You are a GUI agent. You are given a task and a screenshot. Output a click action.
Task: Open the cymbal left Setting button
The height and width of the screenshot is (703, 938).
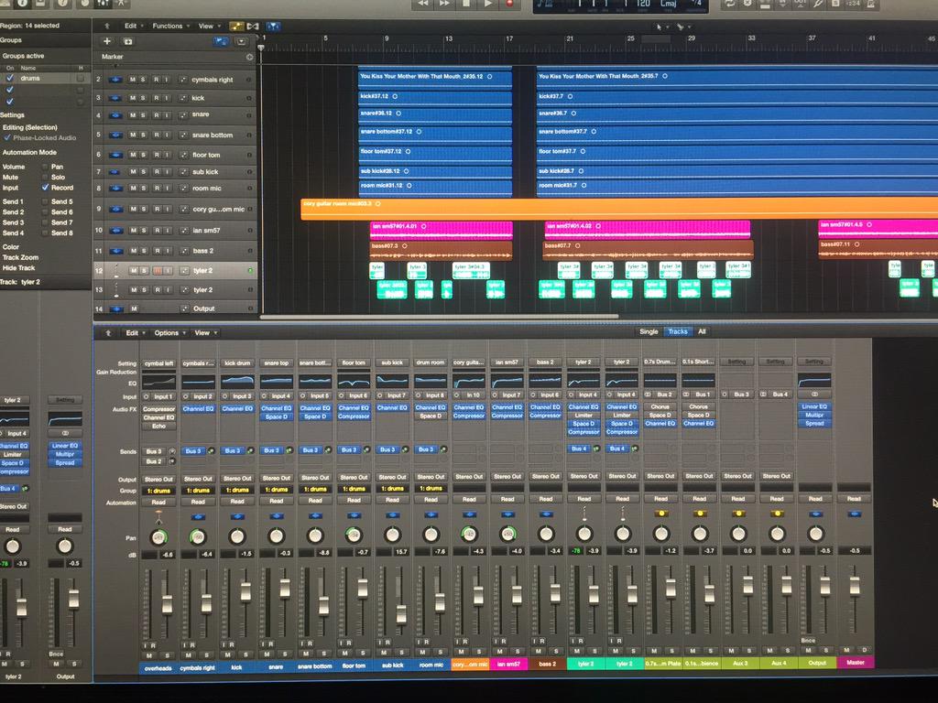[x=159, y=363]
